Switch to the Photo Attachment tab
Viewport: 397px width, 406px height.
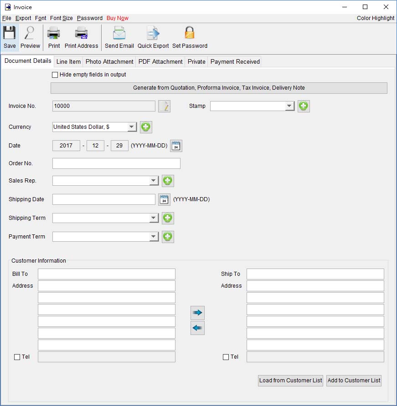click(x=109, y=62)
